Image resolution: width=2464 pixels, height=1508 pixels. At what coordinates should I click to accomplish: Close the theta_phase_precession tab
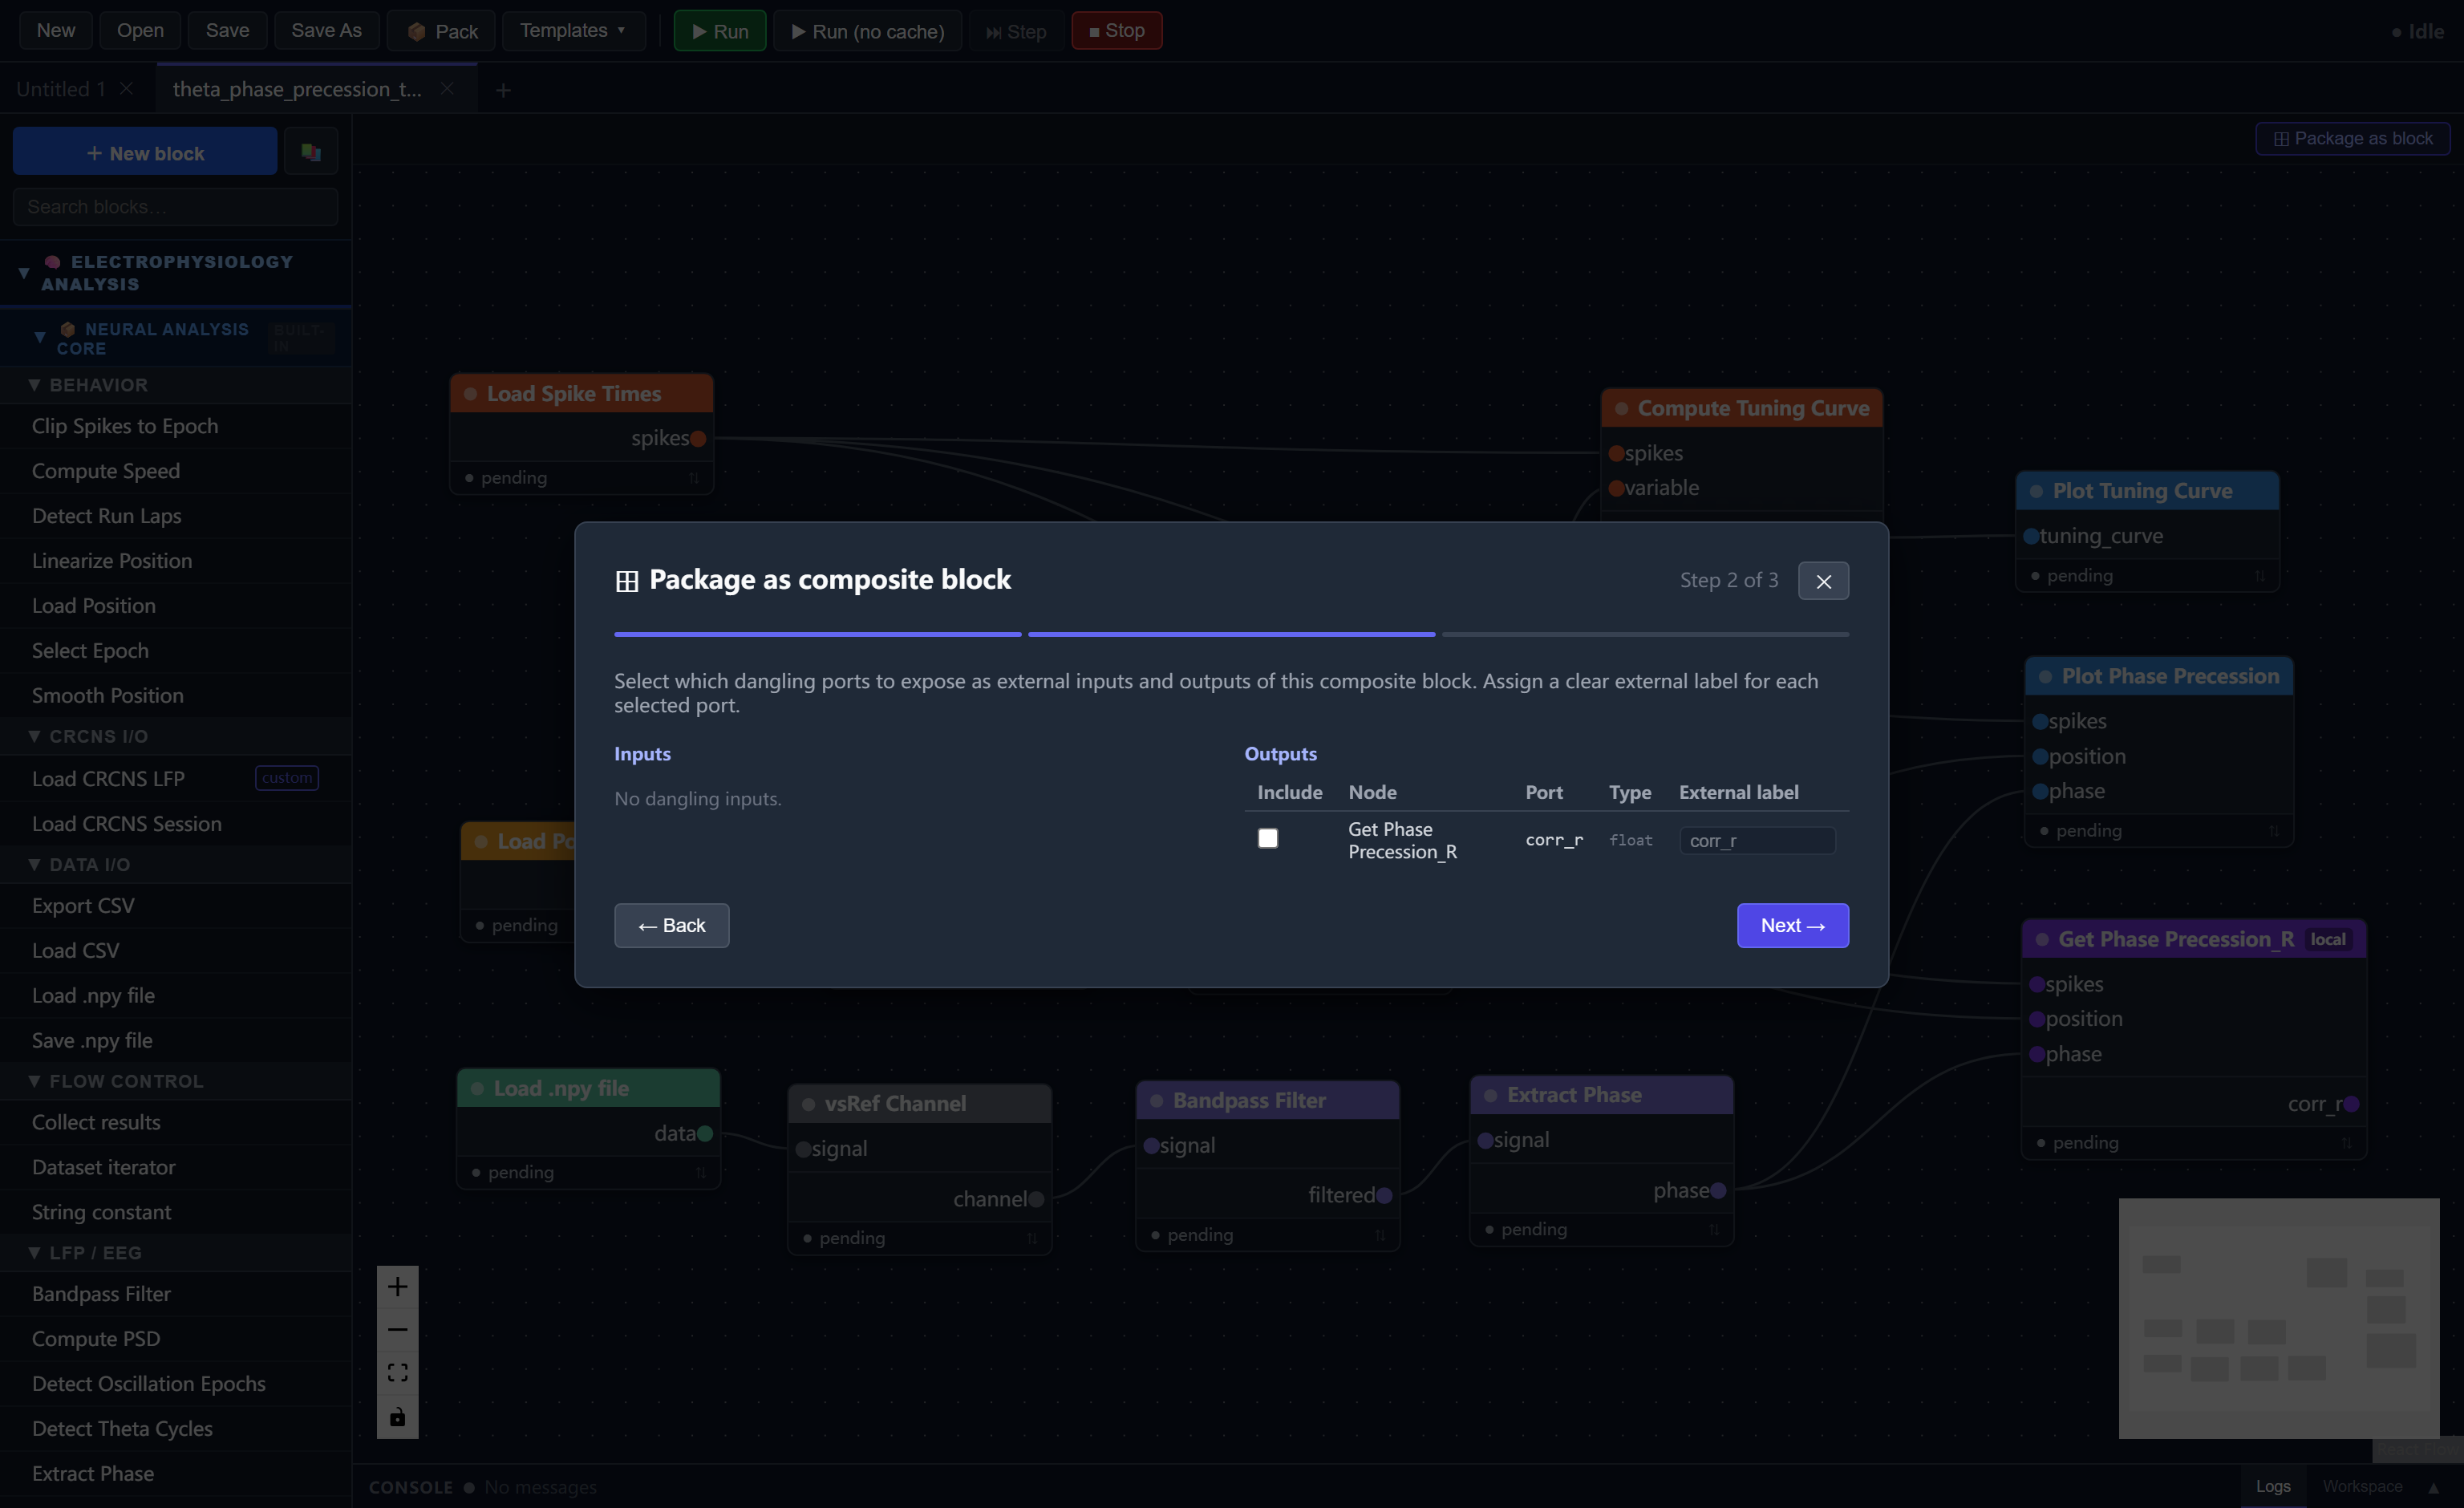(x=447, y=89)
